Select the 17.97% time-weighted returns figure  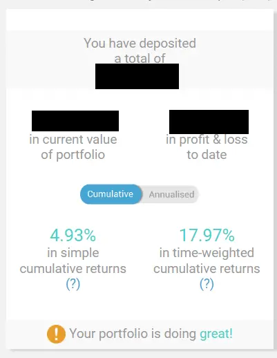pyautogui.click(x=207, y=236)
